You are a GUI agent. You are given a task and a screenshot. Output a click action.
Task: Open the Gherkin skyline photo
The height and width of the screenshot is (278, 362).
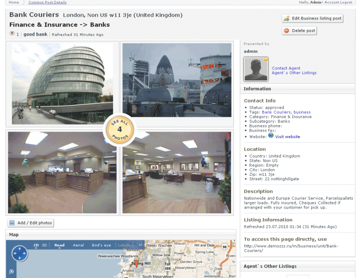177,80
